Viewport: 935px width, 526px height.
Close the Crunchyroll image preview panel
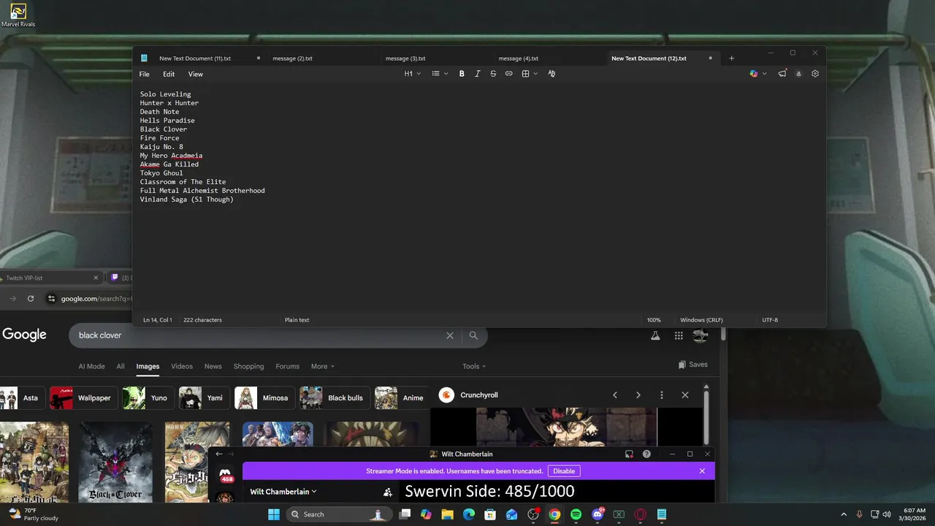[685, 395]
